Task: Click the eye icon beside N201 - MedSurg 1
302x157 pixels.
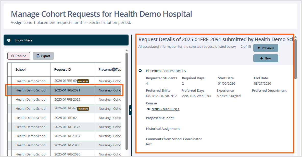Action: coord(148,109)
